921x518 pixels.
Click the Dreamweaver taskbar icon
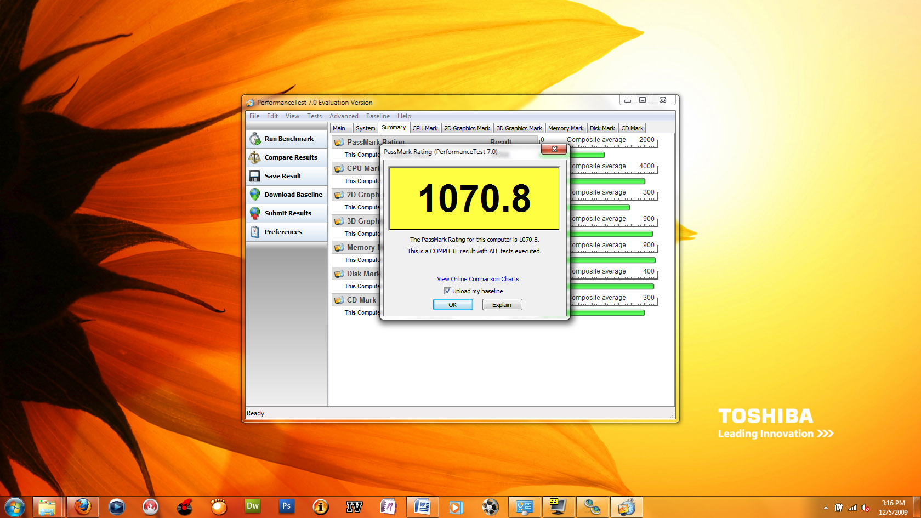click(253, 507)
